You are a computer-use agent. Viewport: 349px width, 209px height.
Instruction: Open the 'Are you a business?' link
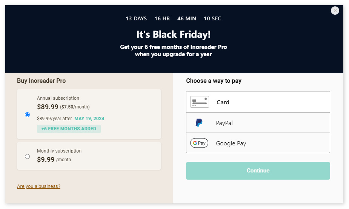pyautogui.click(x=38, y=186)
